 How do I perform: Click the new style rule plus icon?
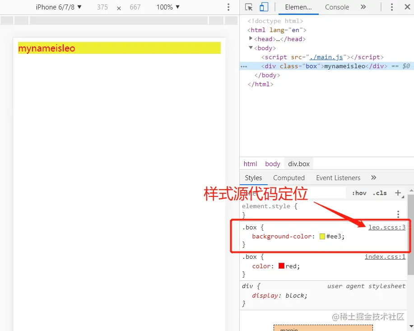click(x=399, y=193)
